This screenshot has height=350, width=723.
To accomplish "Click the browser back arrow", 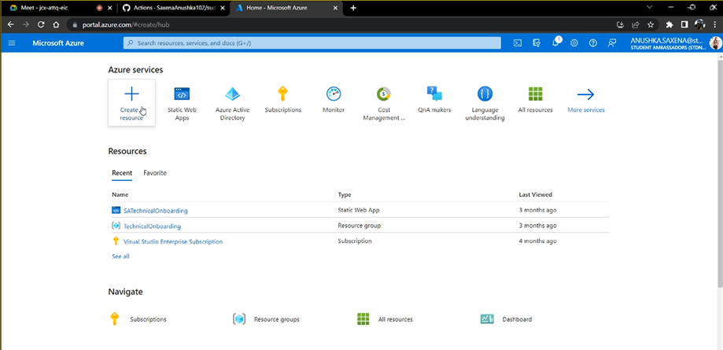I will click(x=10, y=24).
